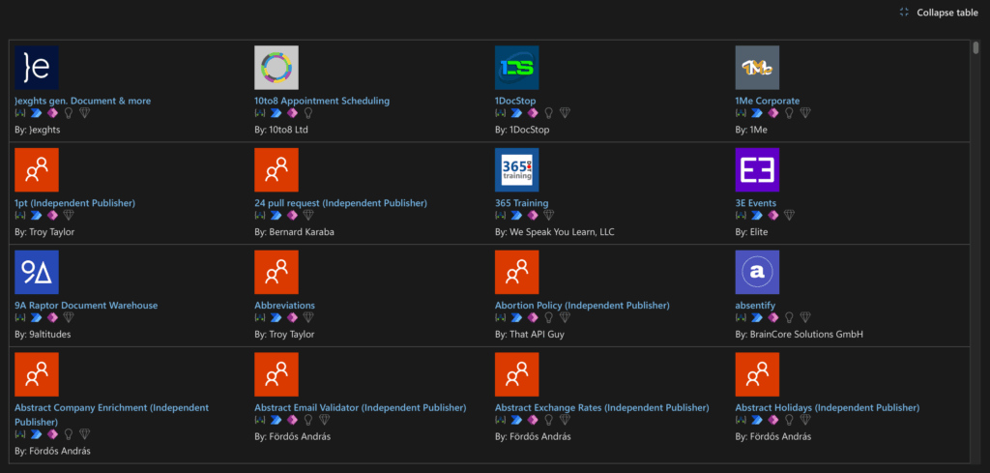Click premium diamond icon under 1pt
The width and height of the screenshot is (990, 473).
coord(69,216)
